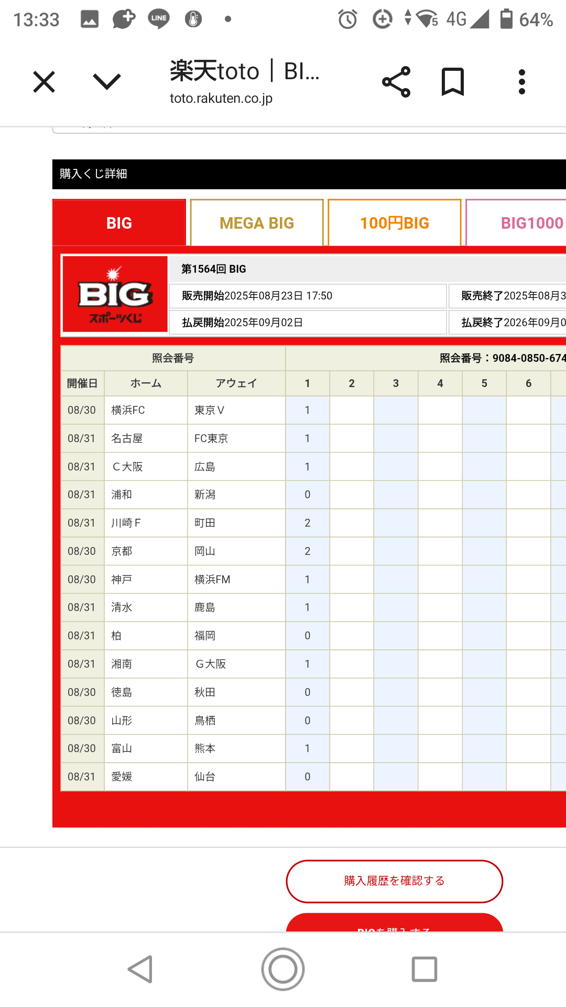Tap the 広島 away team cell

pos(236,467)
